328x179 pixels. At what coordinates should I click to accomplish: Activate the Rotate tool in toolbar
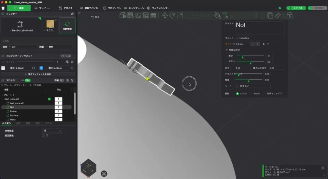172,15
